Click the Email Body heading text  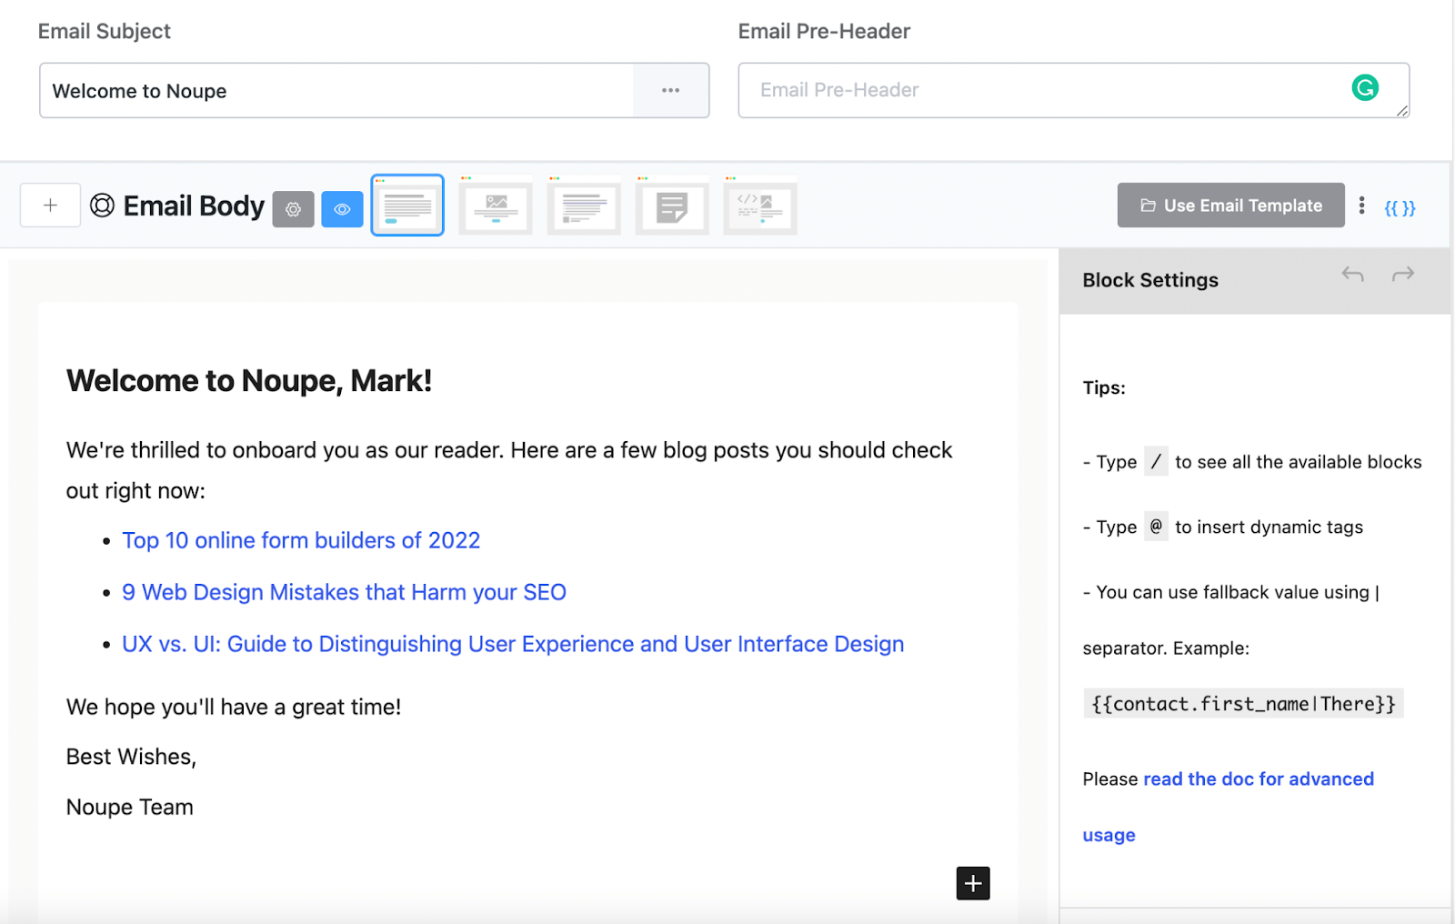pos(194,206)
